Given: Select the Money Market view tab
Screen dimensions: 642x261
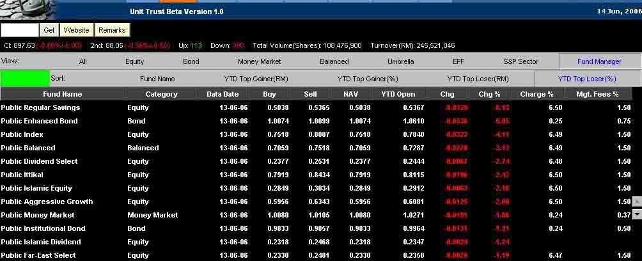Looking at the screenshot, I should tap(259, 61).
